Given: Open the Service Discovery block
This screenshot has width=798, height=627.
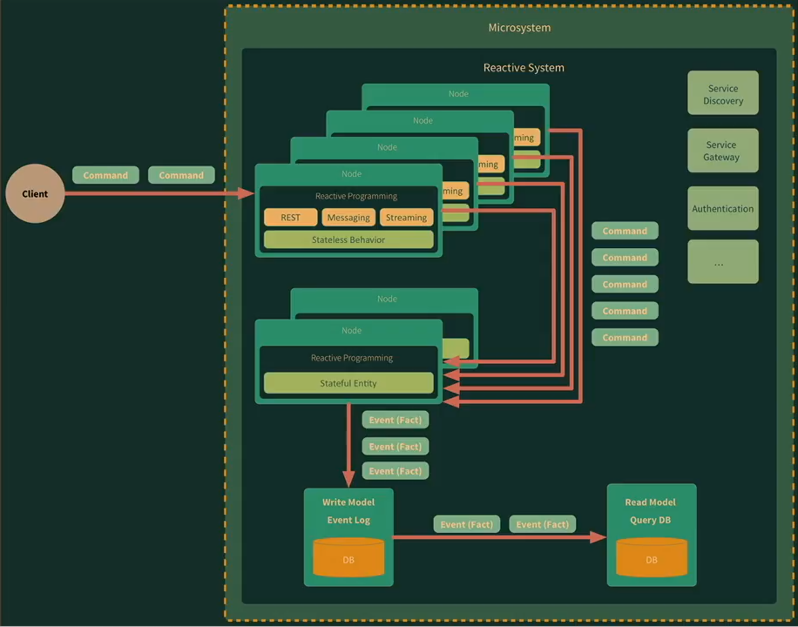Looking at the screenshot, I should coord(723,93).
